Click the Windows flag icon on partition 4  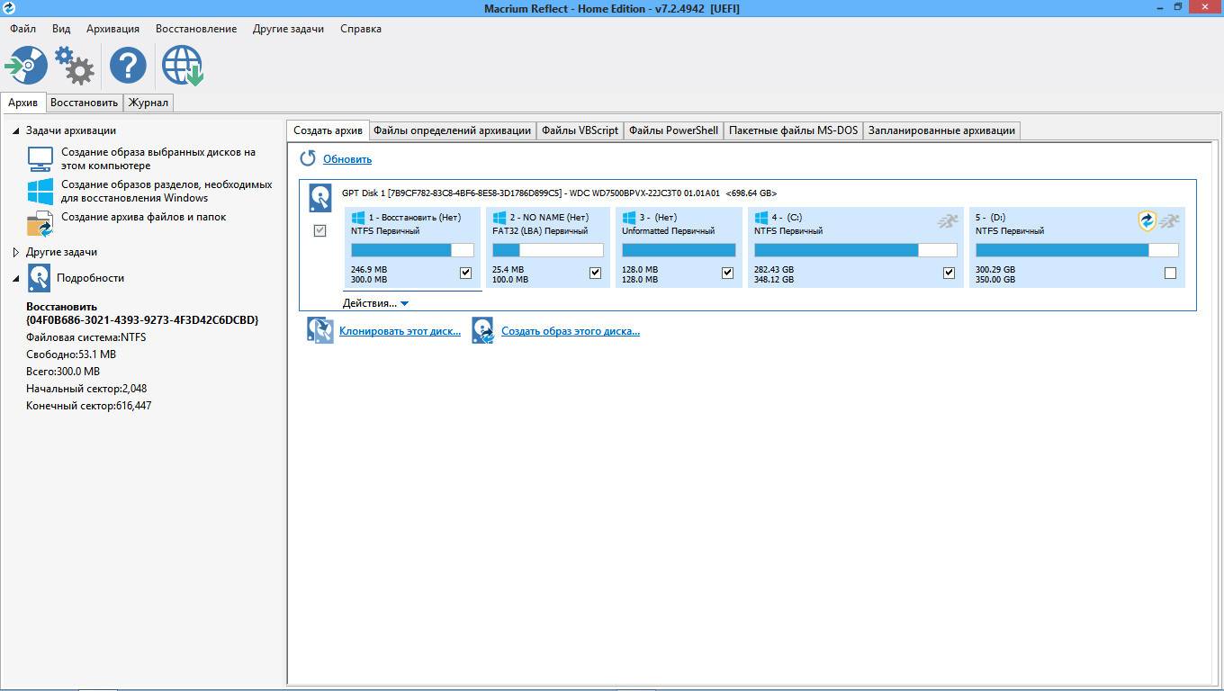tap(760, 218)
